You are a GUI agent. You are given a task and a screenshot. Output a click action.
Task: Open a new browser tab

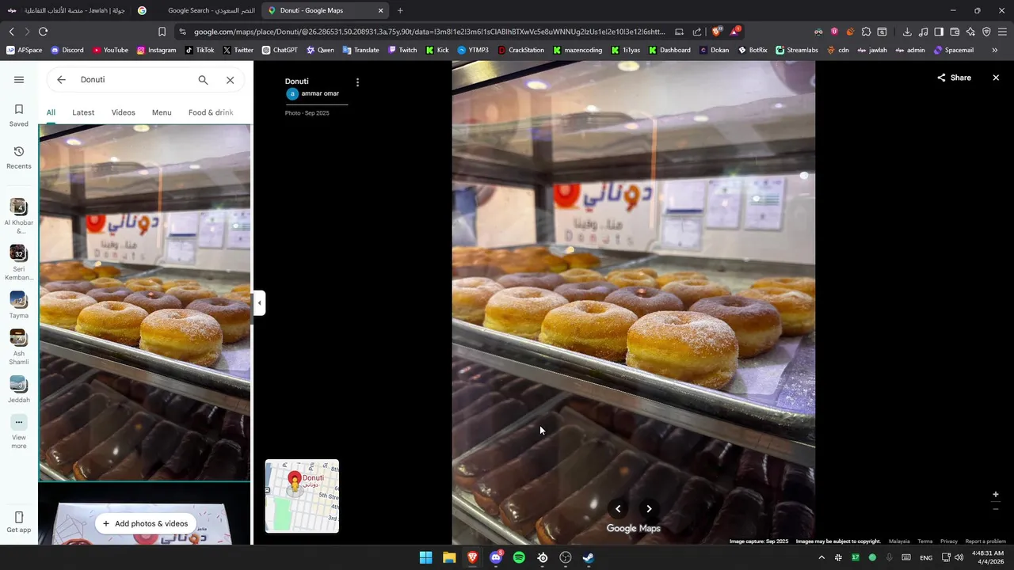tap(400, 10)
